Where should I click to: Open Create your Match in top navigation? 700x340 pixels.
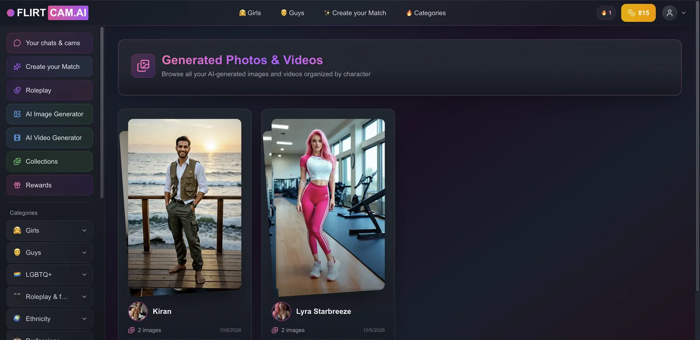(x=355, y=13)
